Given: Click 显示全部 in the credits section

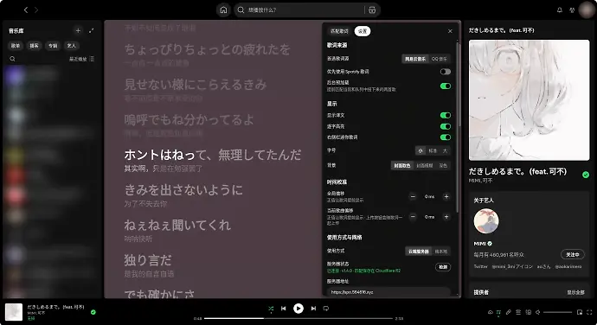Looking at the screenshot, I should click(575, 292).
